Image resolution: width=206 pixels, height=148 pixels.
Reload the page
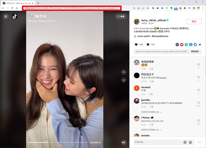click(12, 8)
